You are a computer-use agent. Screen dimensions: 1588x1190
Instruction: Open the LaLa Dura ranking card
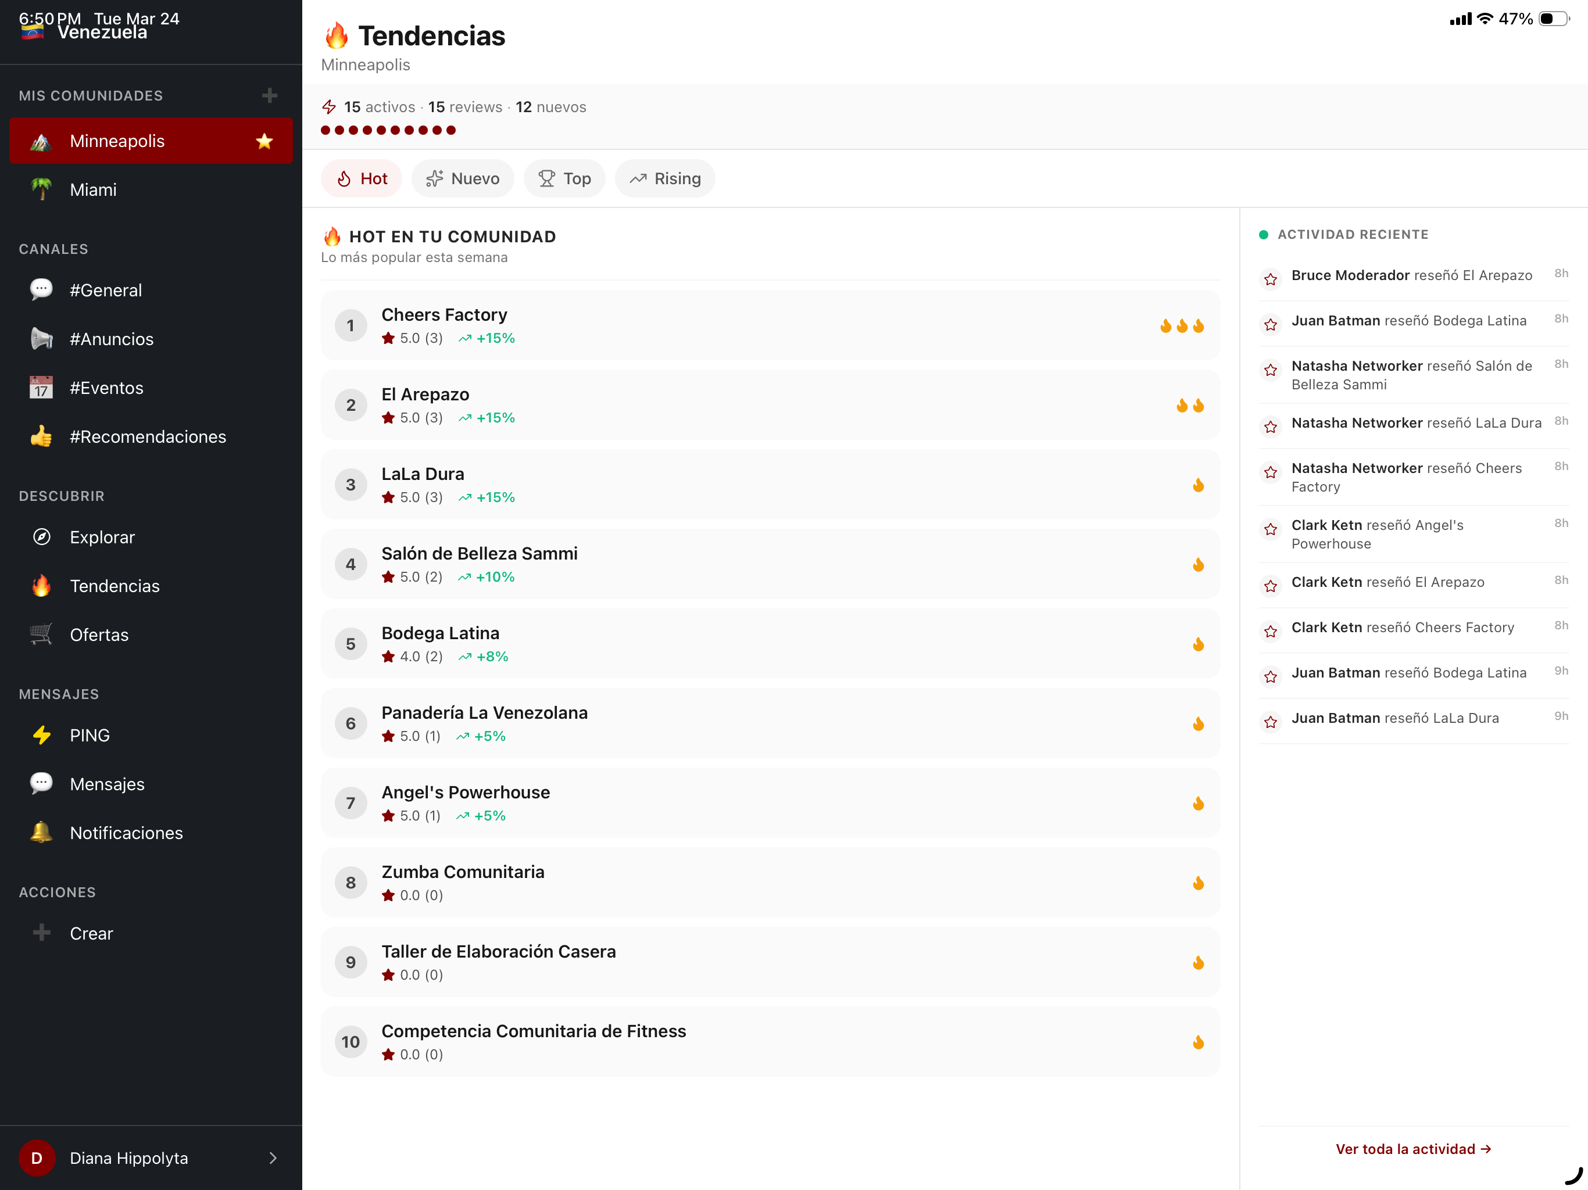pyautogui.click(x=770, y=485)
